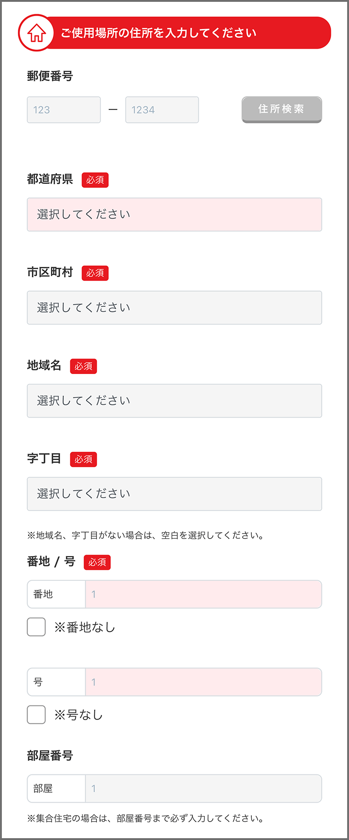Click the red header banner text
The height and width of the screenshot is (840, 349).
(158, 33)
